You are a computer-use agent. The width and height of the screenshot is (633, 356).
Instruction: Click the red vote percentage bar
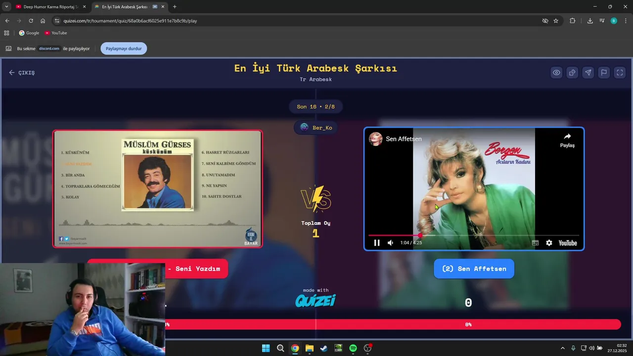click(x=393, y=324)
